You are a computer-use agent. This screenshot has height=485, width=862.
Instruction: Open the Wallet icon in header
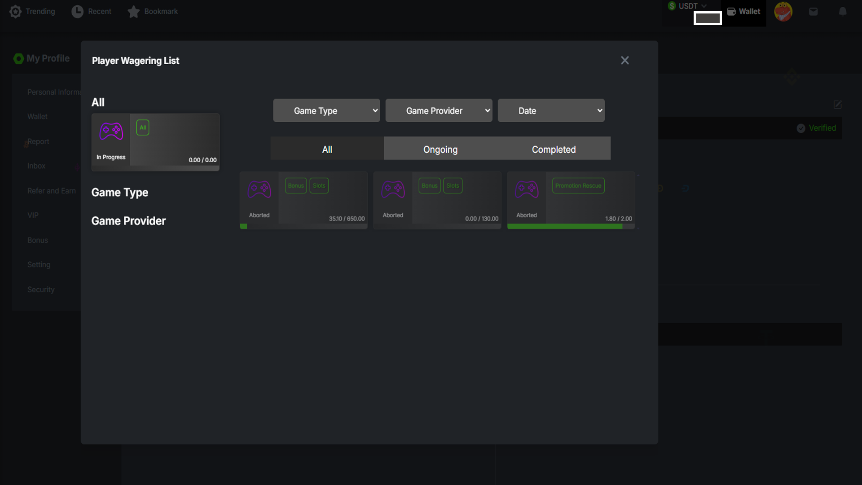point(731,12)
